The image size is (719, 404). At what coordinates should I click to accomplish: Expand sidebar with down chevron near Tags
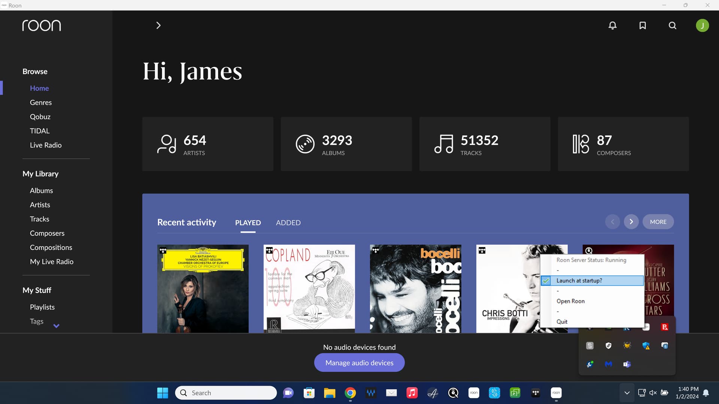click(x=56, y=326)
